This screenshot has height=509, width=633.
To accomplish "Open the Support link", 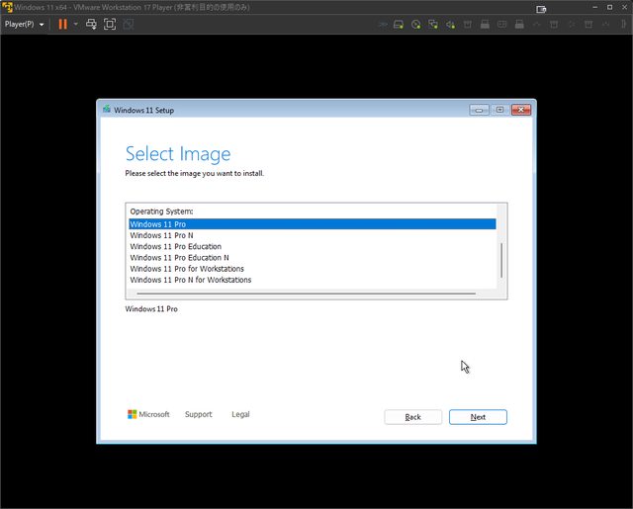I will point(198,415).
